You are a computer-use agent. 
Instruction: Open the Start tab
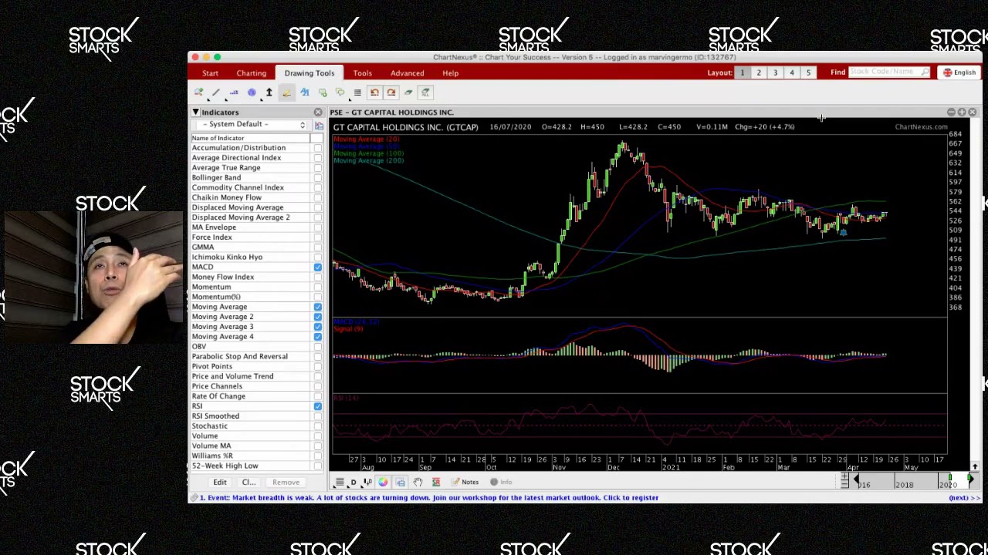(210, 73)
